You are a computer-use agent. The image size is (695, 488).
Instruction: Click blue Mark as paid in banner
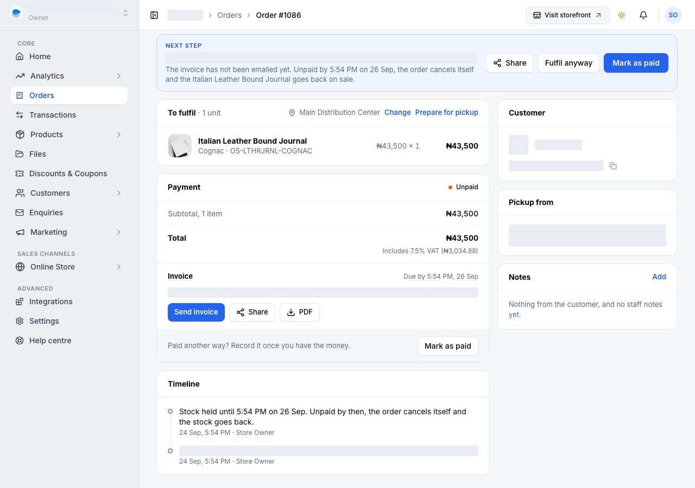(x=636, y=63)
